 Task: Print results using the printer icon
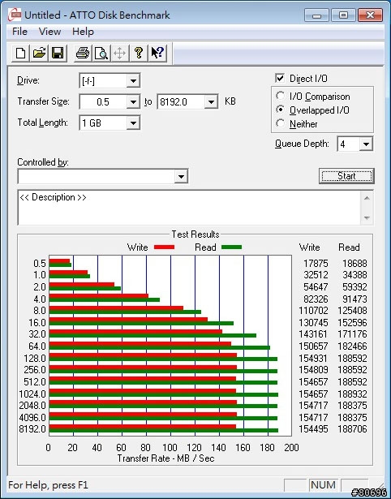[83, 53]
